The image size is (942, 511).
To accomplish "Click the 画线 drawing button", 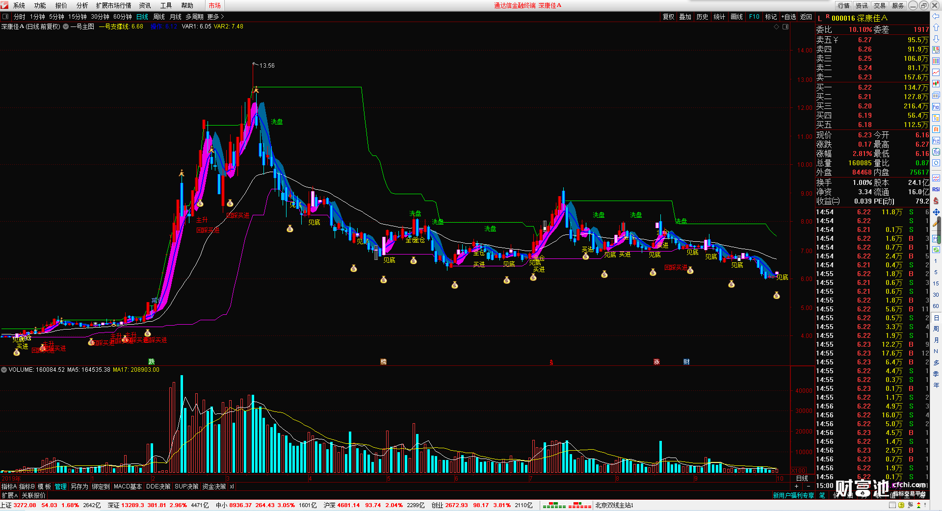I will coord(737,17).
